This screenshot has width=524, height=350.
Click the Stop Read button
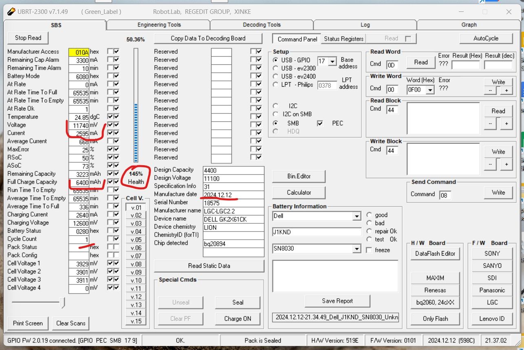coord(28,38)
